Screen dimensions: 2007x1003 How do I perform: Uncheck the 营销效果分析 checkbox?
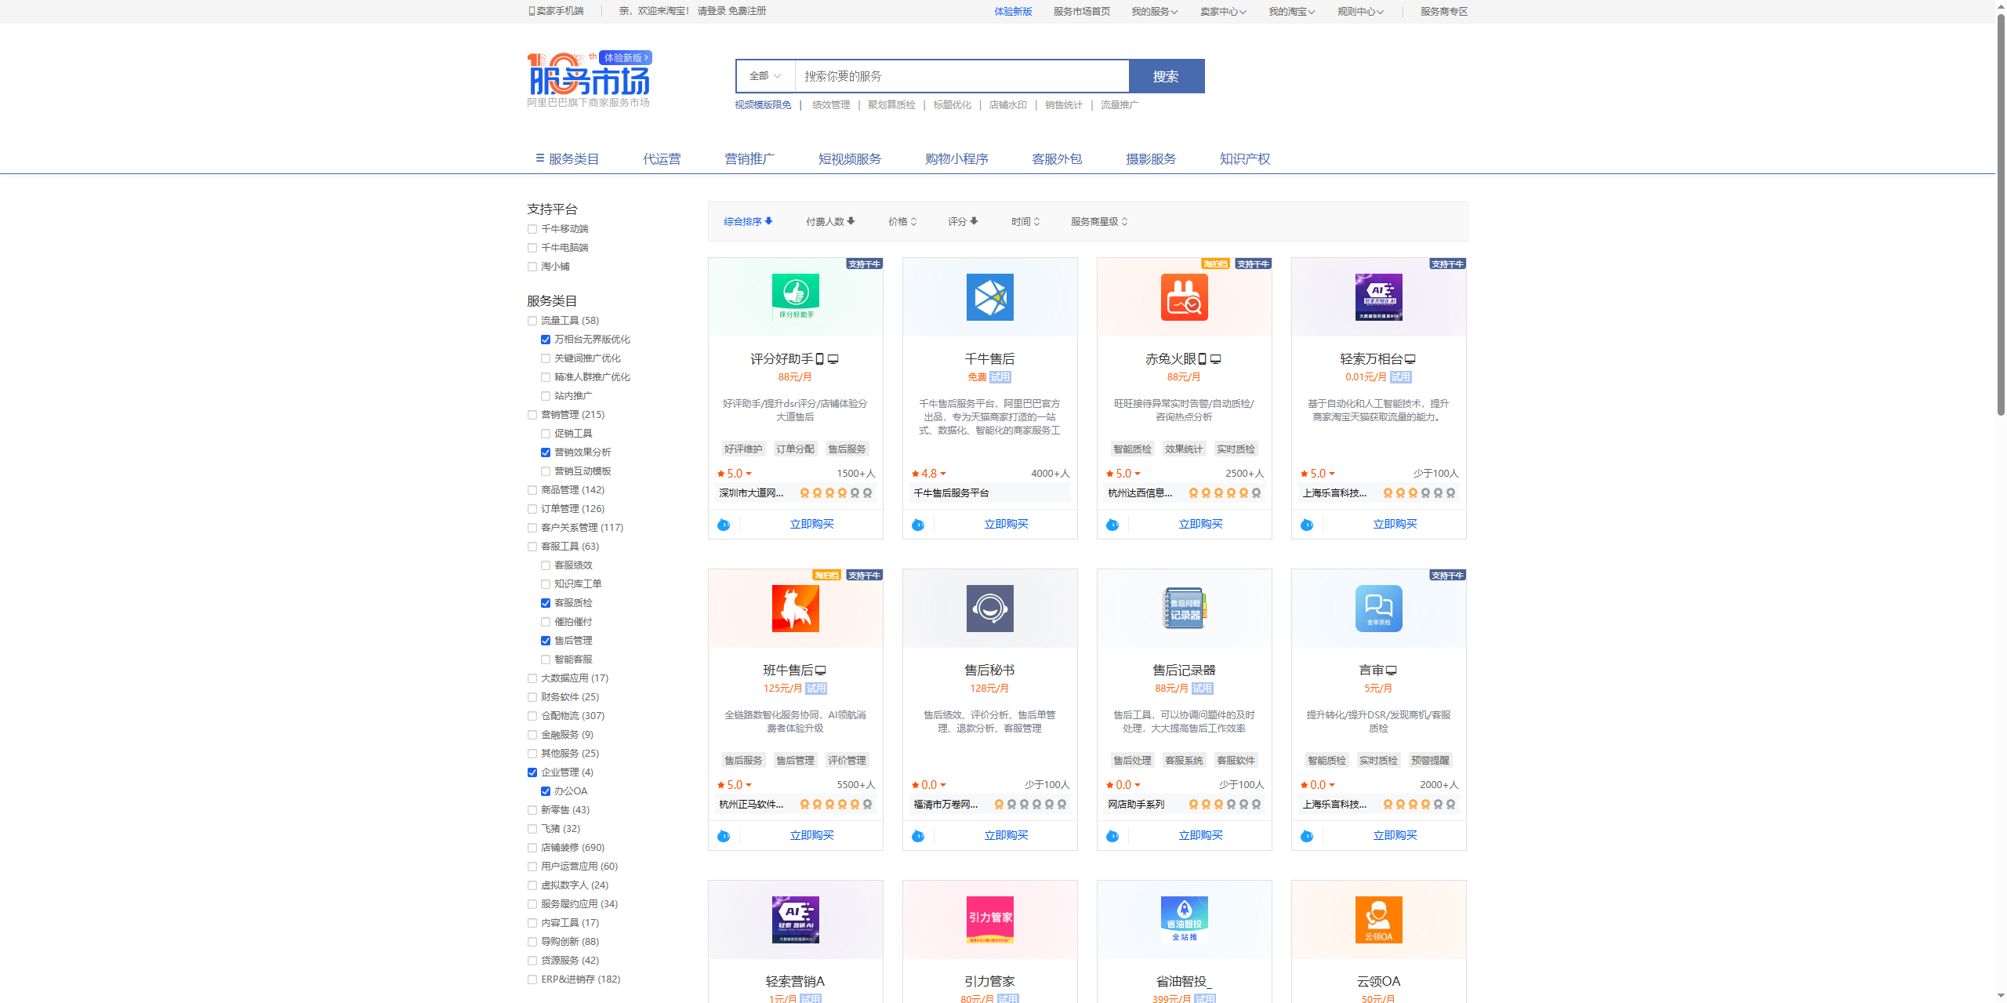tap(546, 452)
